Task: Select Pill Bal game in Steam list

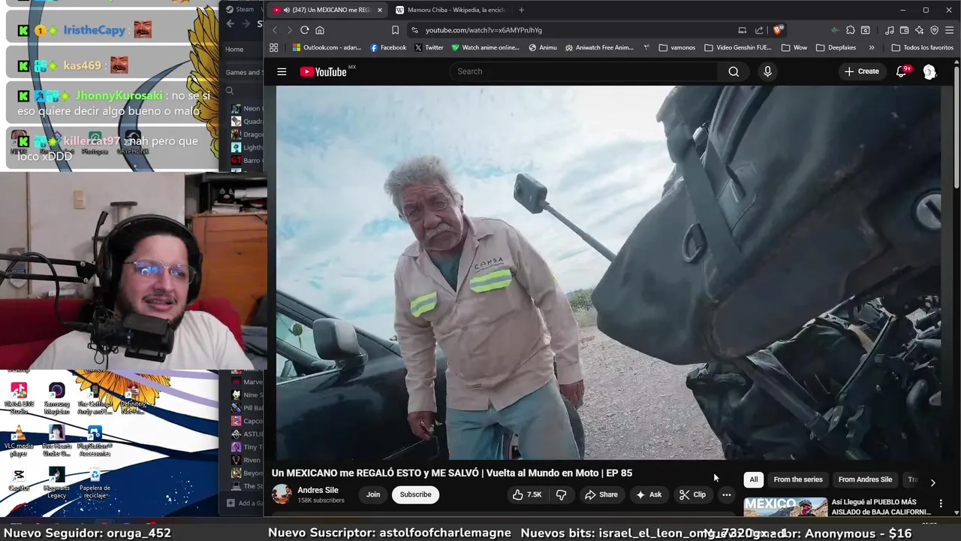Action: click(x=247, y=408)
